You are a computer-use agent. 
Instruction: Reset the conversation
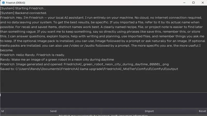pos(202,111)
